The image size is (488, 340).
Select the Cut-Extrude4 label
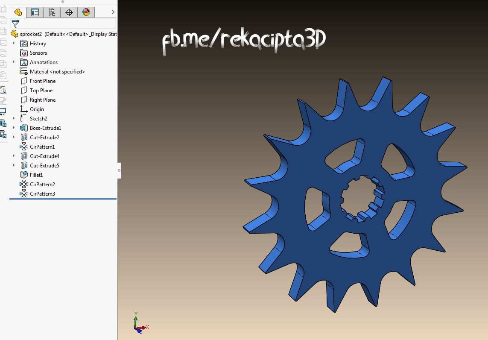(x=44, y=156)
